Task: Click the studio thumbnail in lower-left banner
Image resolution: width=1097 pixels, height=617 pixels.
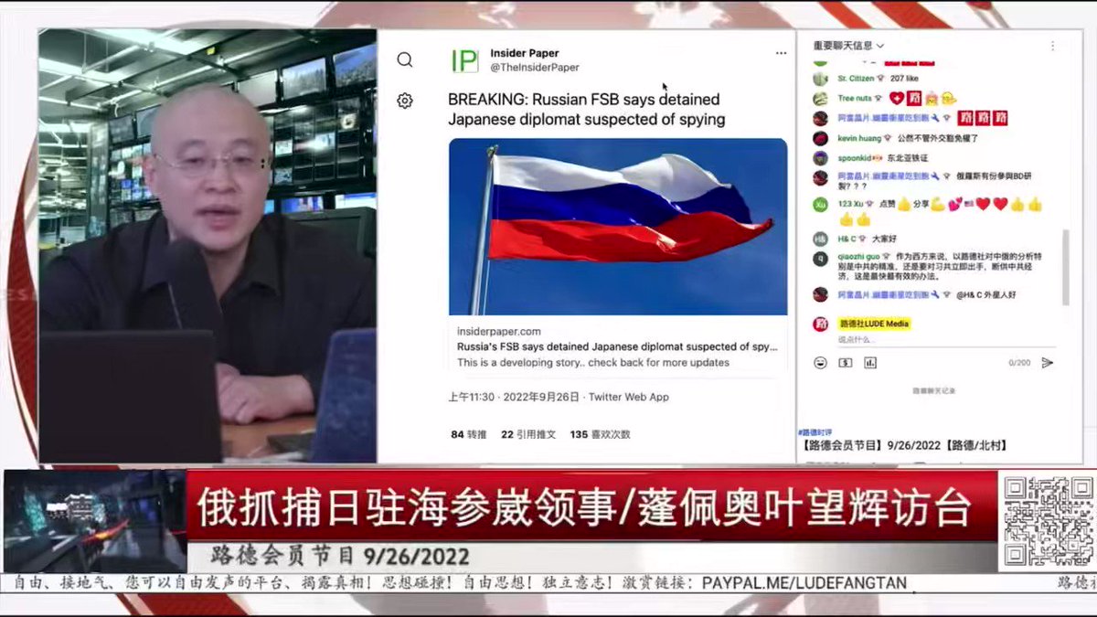Action: (x=94, y=521)
